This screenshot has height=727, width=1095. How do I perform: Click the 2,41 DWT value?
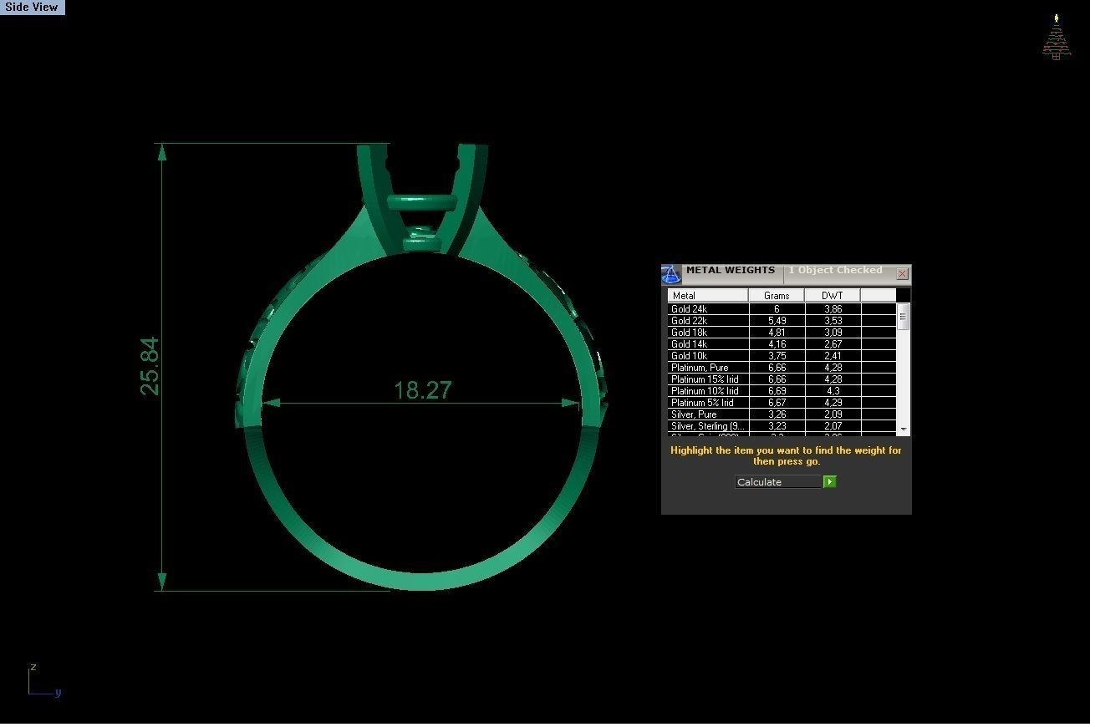(833, 356)
